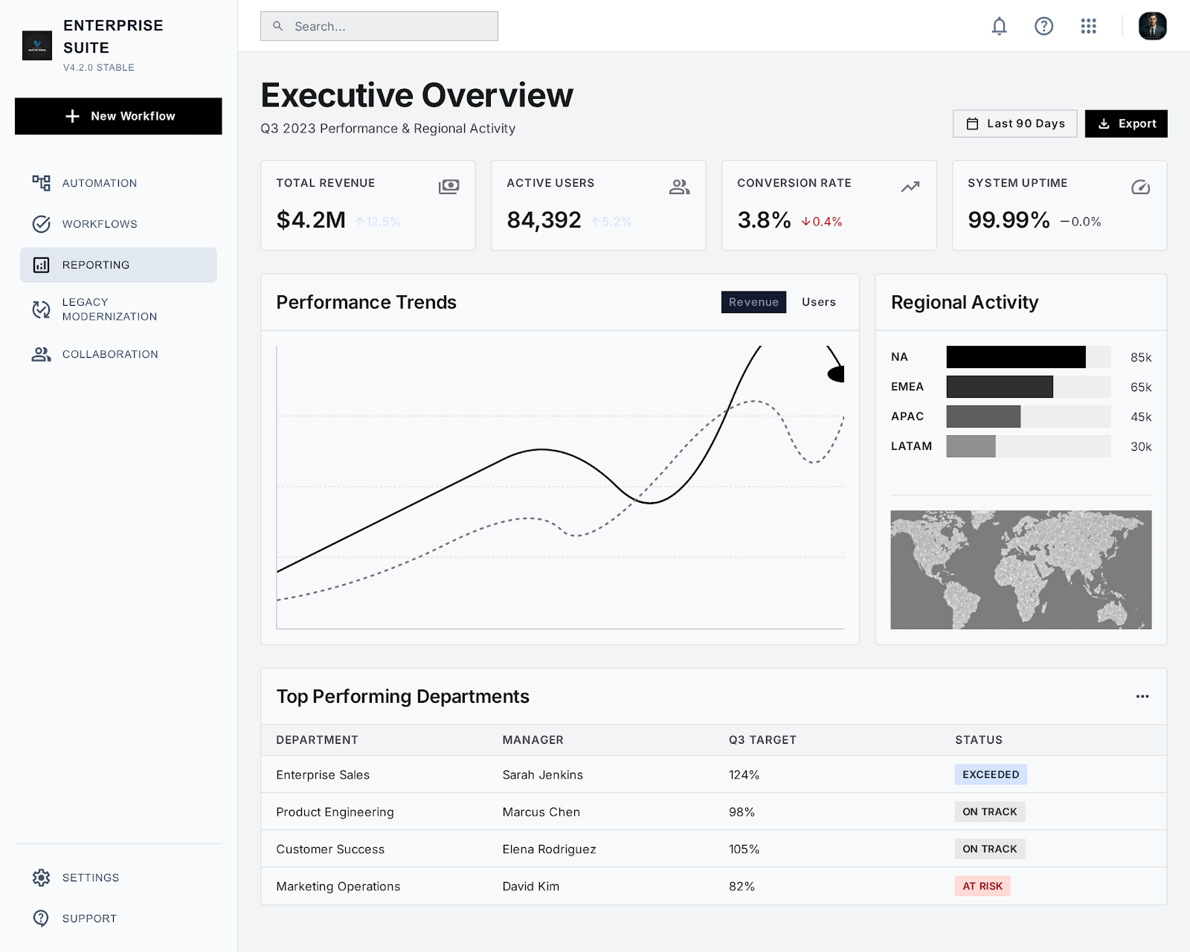Image resolution: width=1190 pixels, height=952 pixels.
Task: Go to Automation in the sidebar
Action: point(118,183)
